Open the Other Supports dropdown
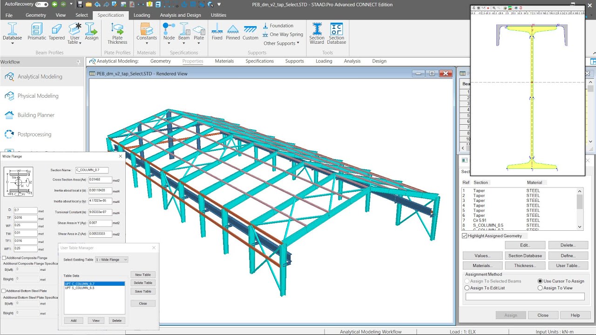 (x=282, y=43)
